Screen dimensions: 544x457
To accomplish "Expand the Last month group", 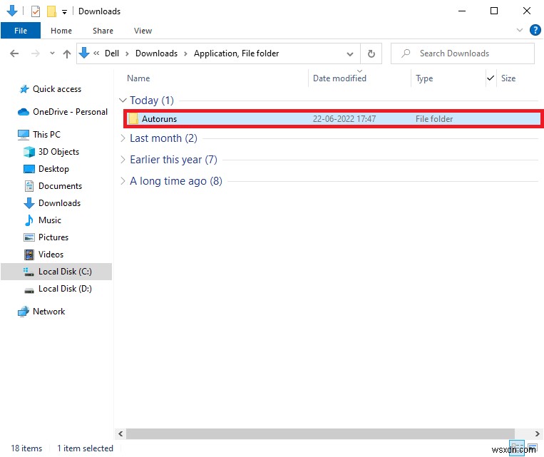I will (123, 138).
